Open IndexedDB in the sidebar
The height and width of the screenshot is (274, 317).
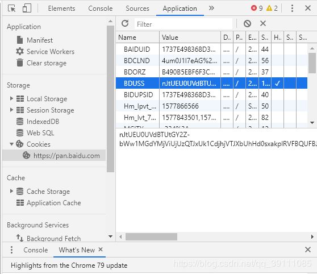(43, 122)
